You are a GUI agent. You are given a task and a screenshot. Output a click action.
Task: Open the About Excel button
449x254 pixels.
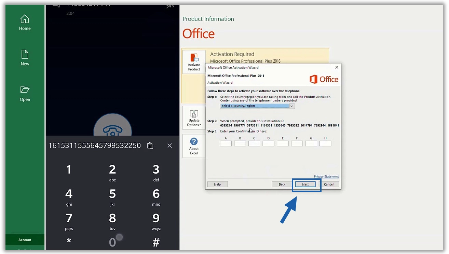pyautogui.click(x=194, y=146)
